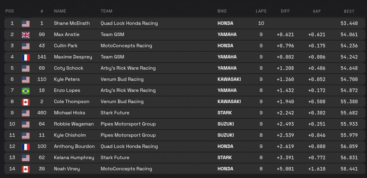This screenshot has width=367, height=178.
Task: Click the US flag next to Michael Hicks
Action: pos(26,113)
